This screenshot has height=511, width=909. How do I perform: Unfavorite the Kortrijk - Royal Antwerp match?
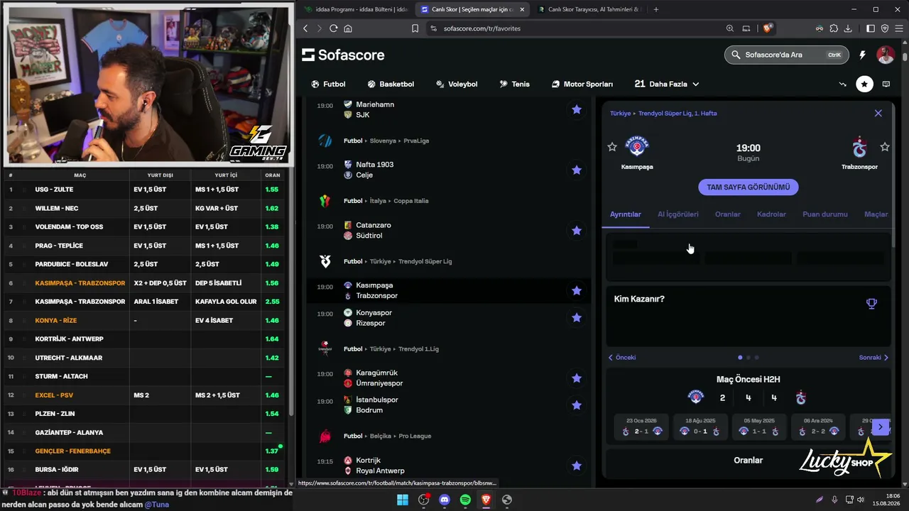click(x=577, y=466)
